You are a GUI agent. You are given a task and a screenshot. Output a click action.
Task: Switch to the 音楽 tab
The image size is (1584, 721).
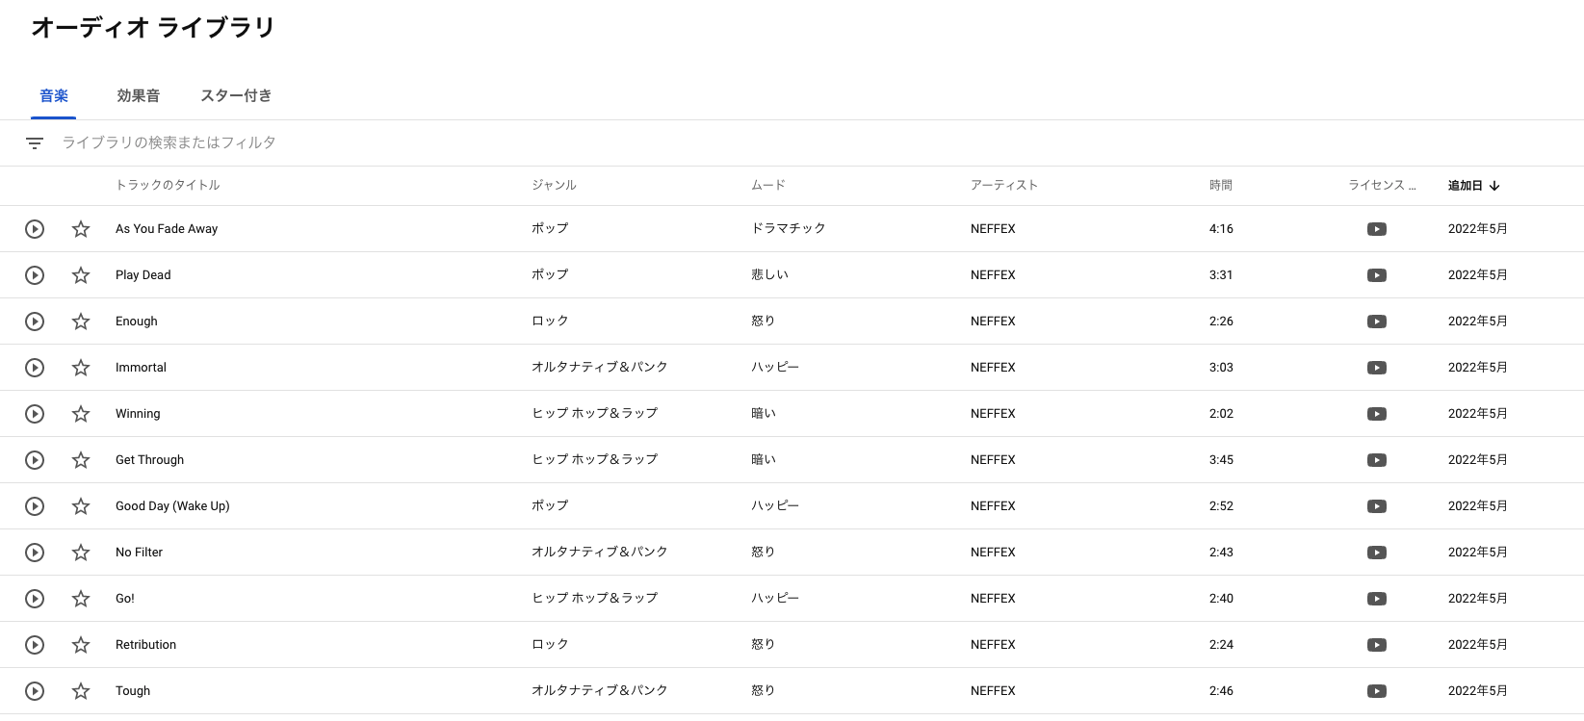tap(54, 95)
